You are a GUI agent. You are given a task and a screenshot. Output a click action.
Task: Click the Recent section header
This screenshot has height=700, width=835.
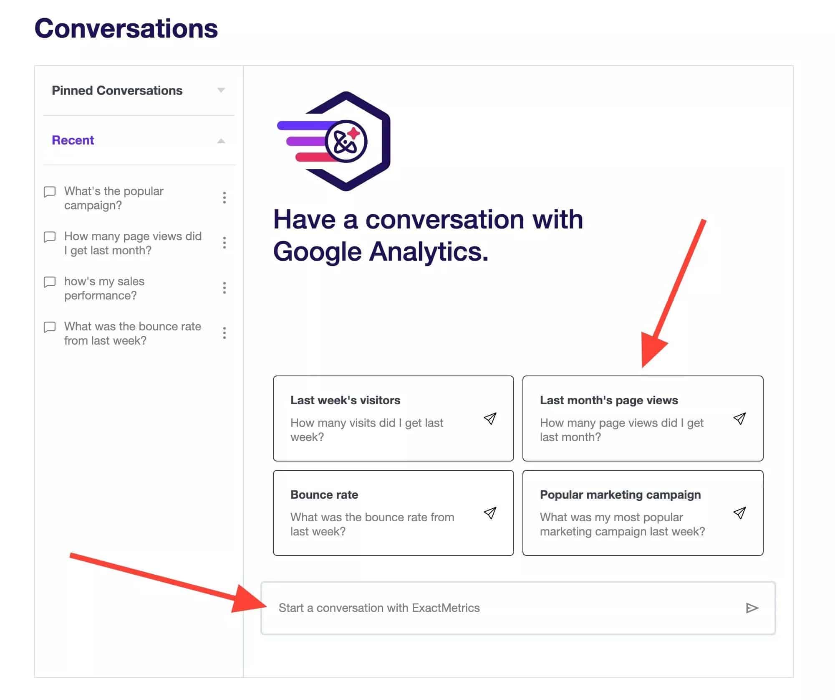[x=73, y=140]
